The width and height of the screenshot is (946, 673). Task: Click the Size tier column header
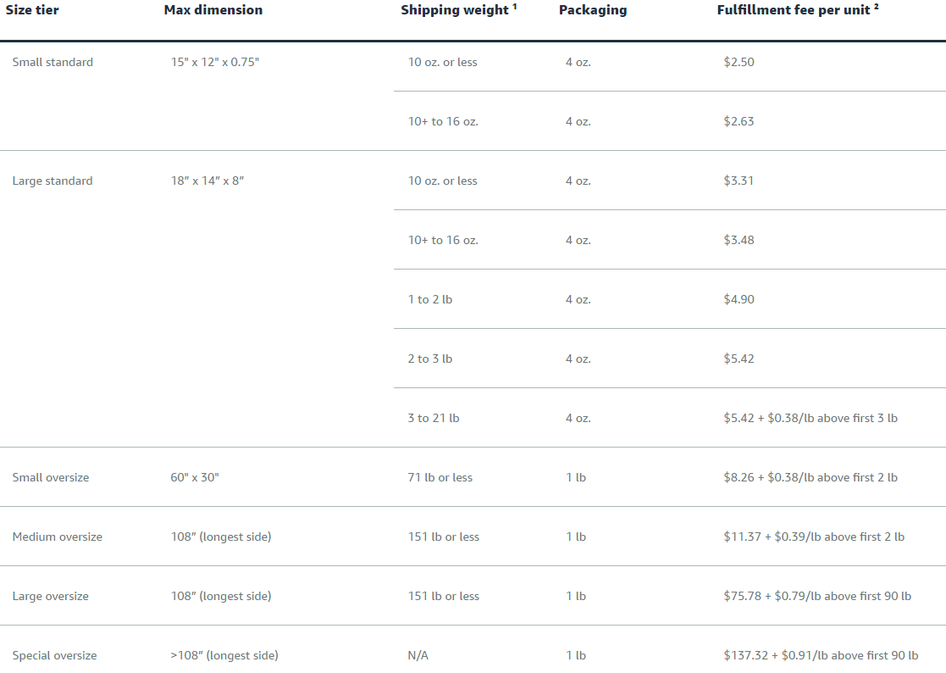click(x=32, y=10)
